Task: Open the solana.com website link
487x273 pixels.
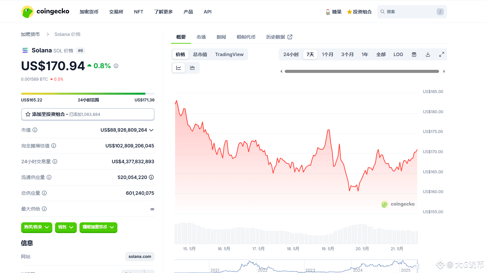Action: tap(140, 257)
